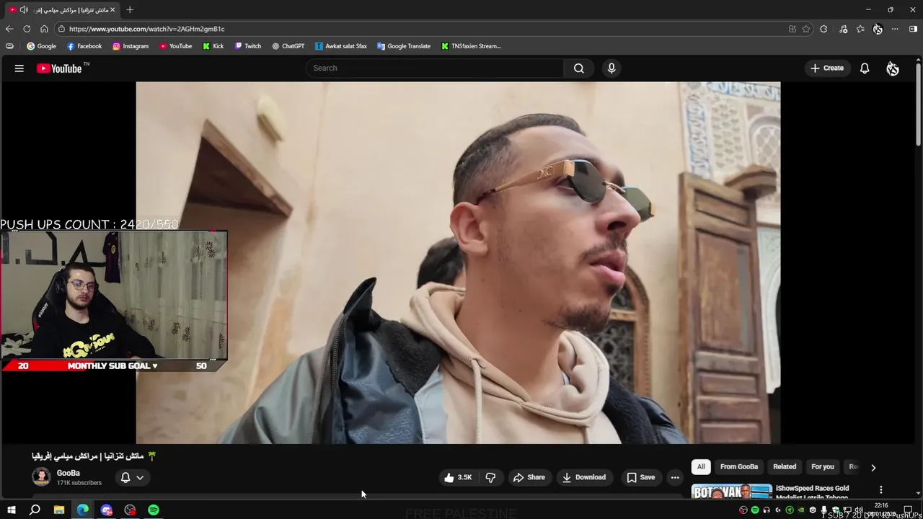Close the current YouTube browser tab
The width and height of the screenshot is (923, 519).
pyautogui.click(x=112, y=10)
